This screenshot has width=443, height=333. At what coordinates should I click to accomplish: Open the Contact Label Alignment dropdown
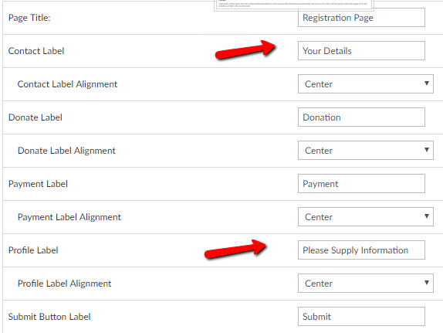click(366, 84)
